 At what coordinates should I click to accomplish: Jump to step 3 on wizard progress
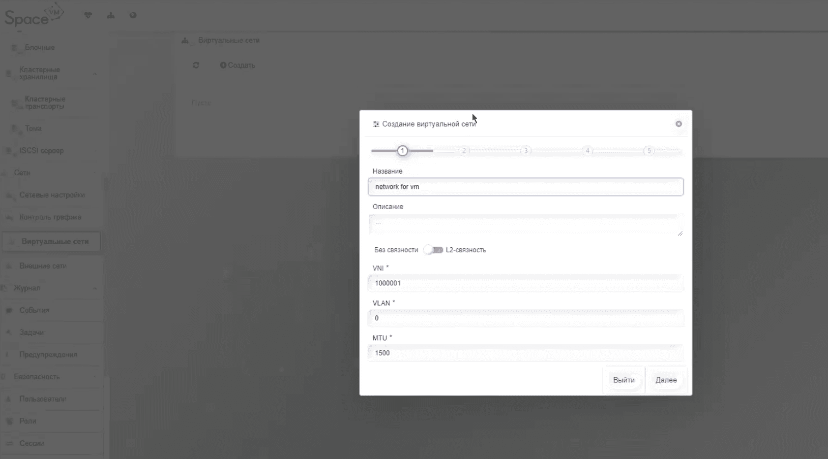coord(525,151)
